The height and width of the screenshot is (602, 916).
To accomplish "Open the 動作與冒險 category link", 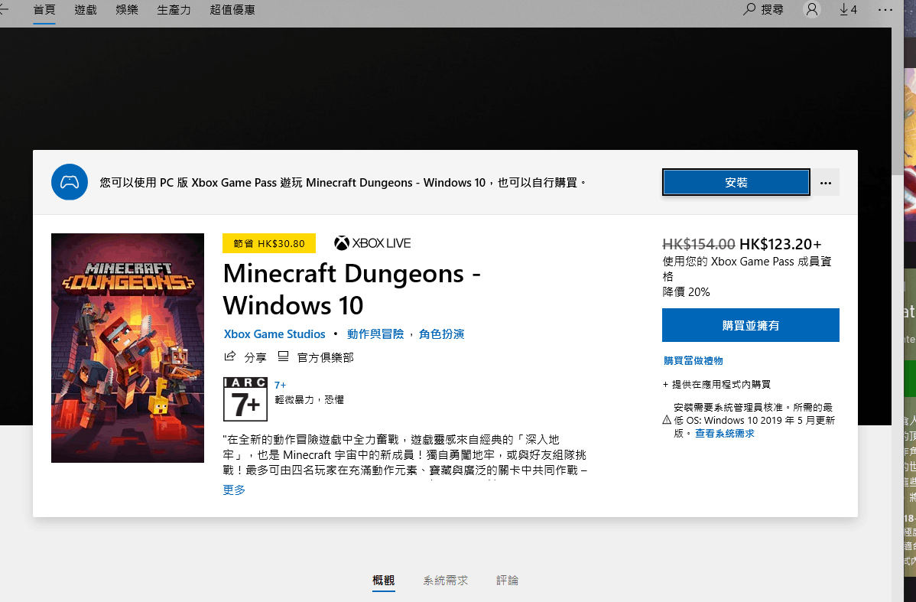I will (x=375, y=334).
